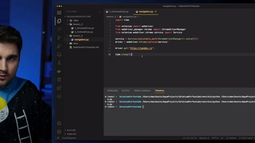Open 2_firefoxdriver.py in the file tree
Screen dimensions: 255x143
(84, 32)
